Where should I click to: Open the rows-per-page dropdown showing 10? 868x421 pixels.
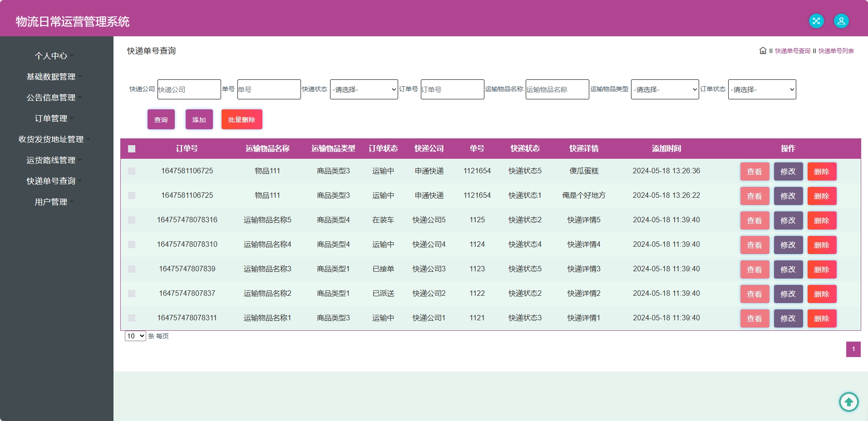click(x=135, y=336)
